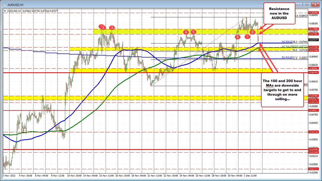Screen dimensions: 322x181
Task: Select the red price level label 0.63348
Action: coord(314,152)
